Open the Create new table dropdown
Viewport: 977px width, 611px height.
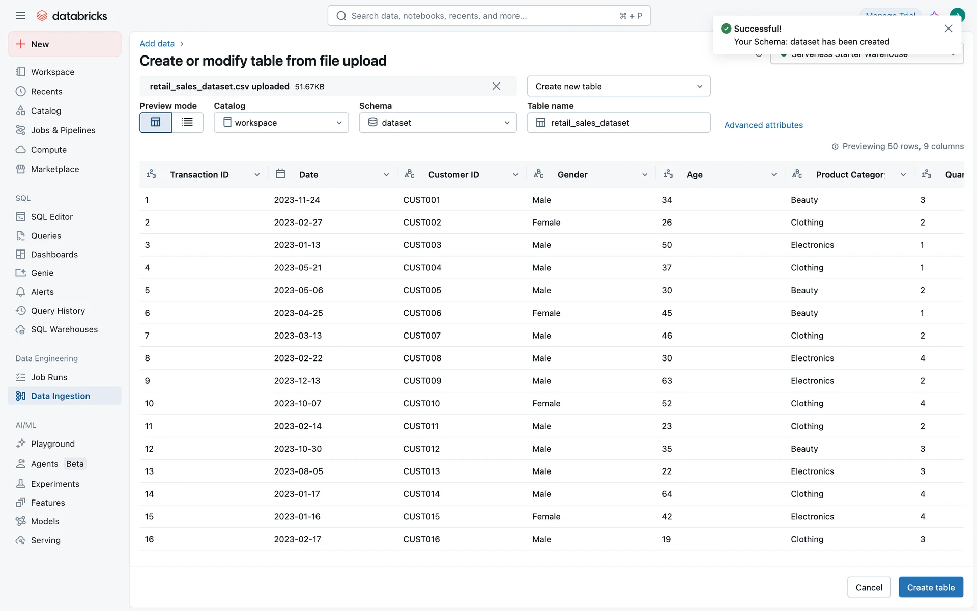click(618, 86)
